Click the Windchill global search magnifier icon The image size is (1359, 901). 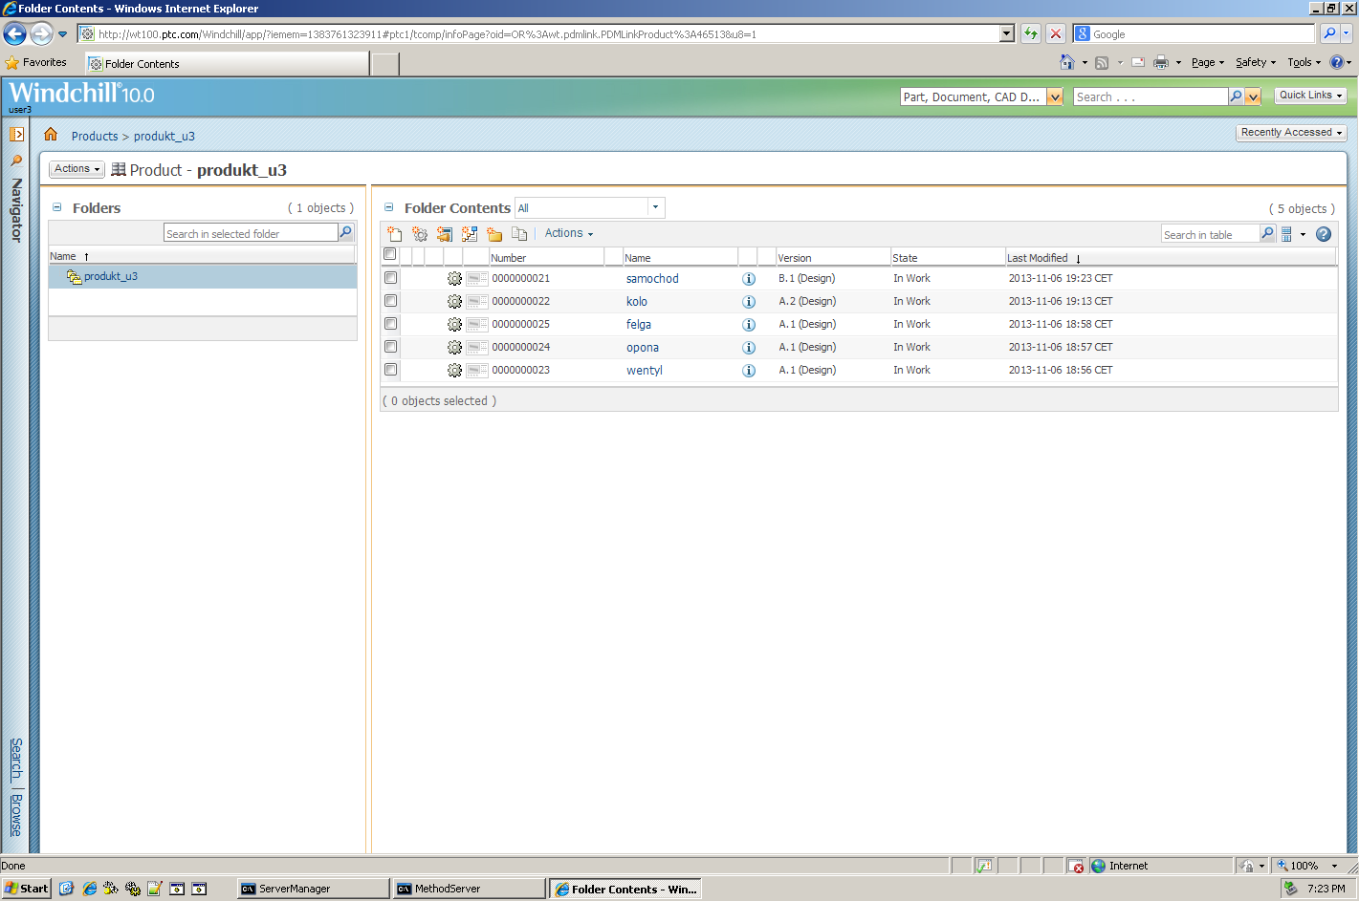[1236, 97]
